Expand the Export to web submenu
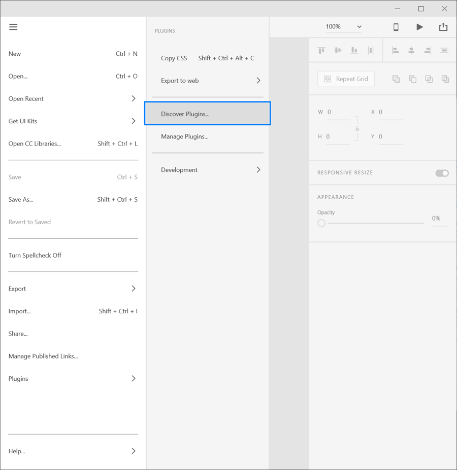 click(x=208, y=80)
